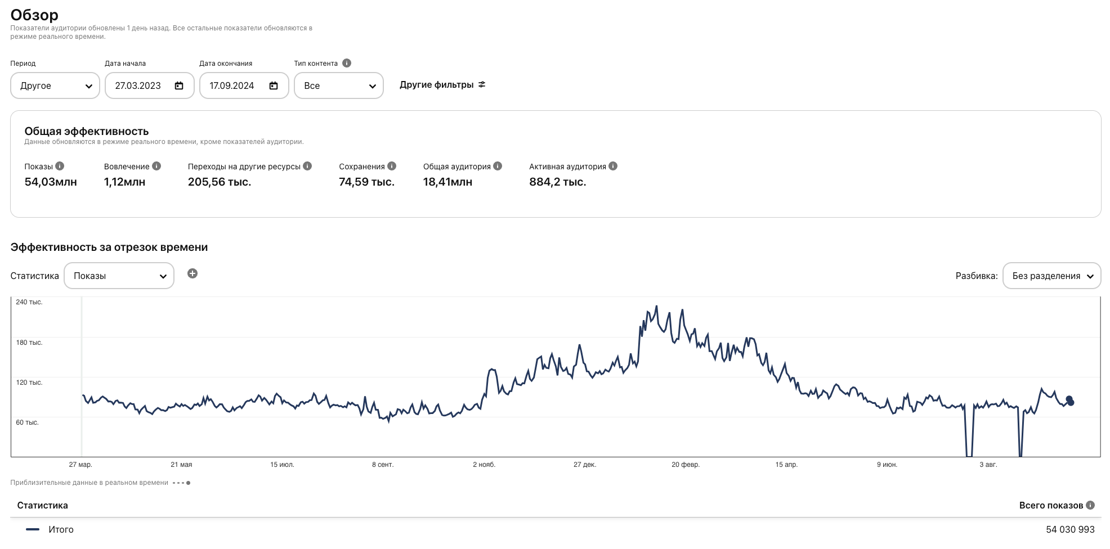Click info icon beside Переходы на другие ресурсы
1110x549 pixels.
click(307, 166)
